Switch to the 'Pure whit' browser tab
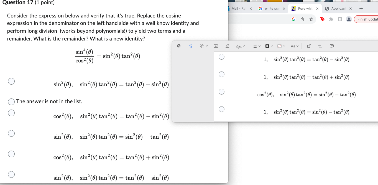 [x=305, y=8]
